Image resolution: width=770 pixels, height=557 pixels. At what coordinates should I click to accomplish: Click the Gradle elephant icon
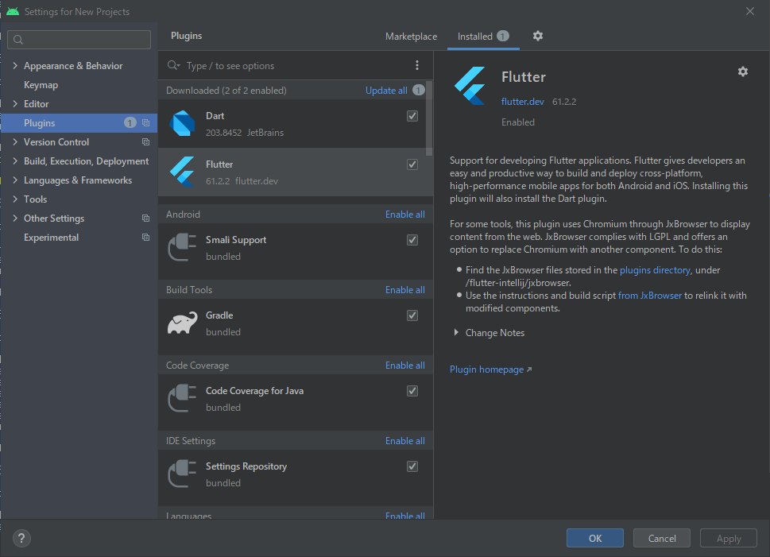pos(182,323)
